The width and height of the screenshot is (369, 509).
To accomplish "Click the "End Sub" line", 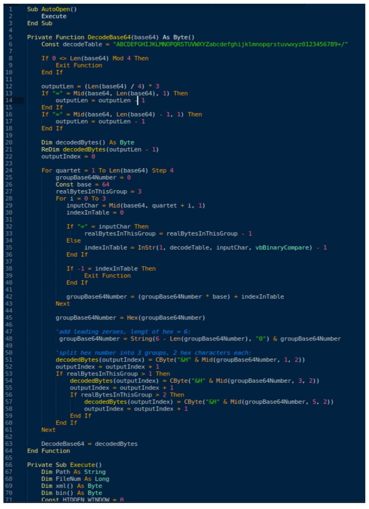I will tap(40, 23).
